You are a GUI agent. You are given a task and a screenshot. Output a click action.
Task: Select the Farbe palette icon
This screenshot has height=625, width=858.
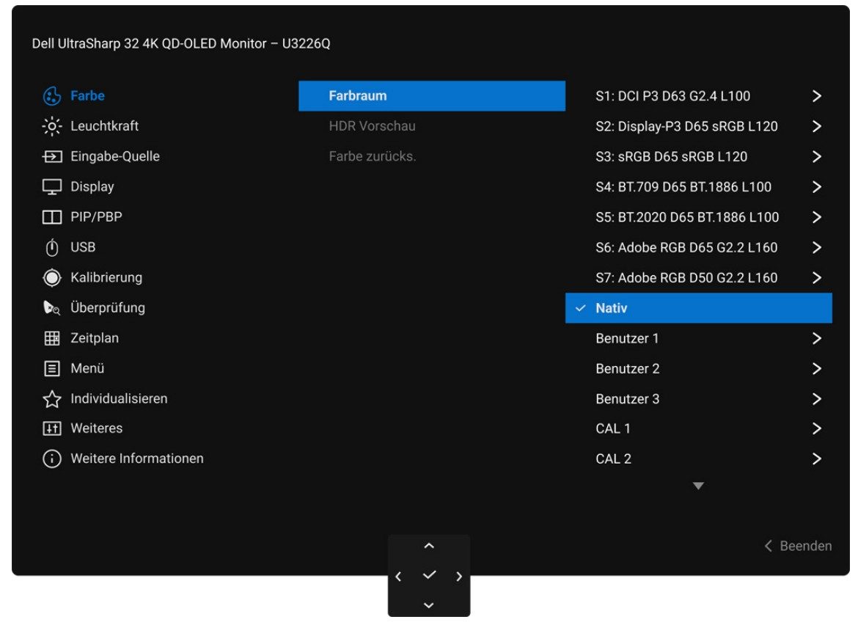click(52, 96)
